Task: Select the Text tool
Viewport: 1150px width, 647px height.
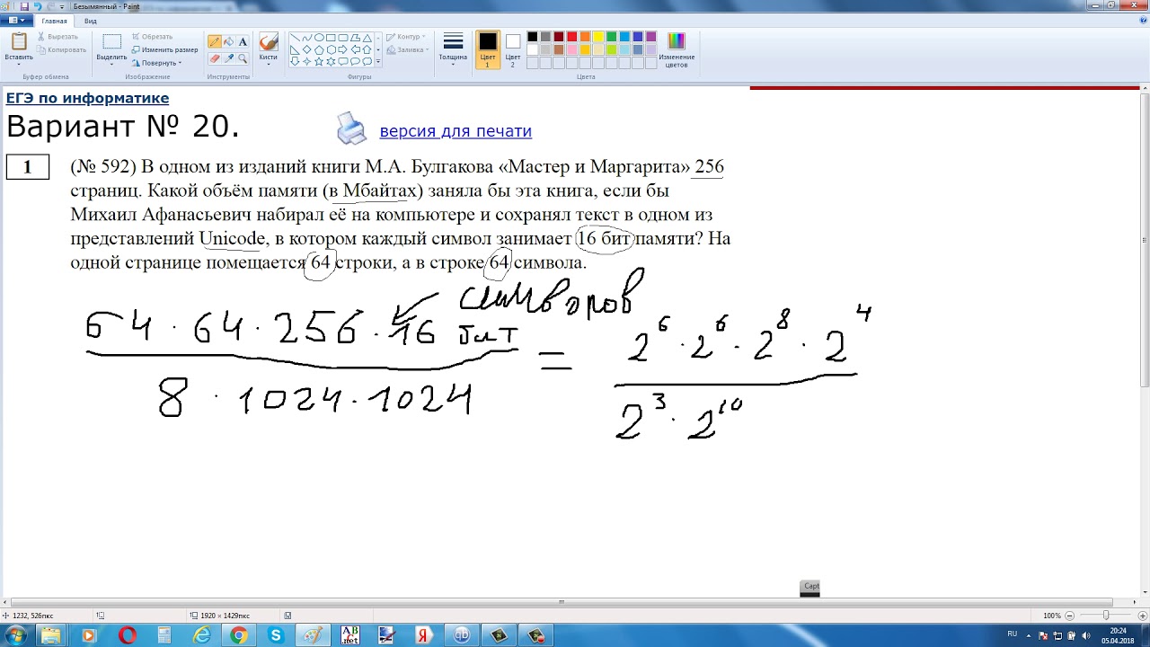Action: coord(243,41)
